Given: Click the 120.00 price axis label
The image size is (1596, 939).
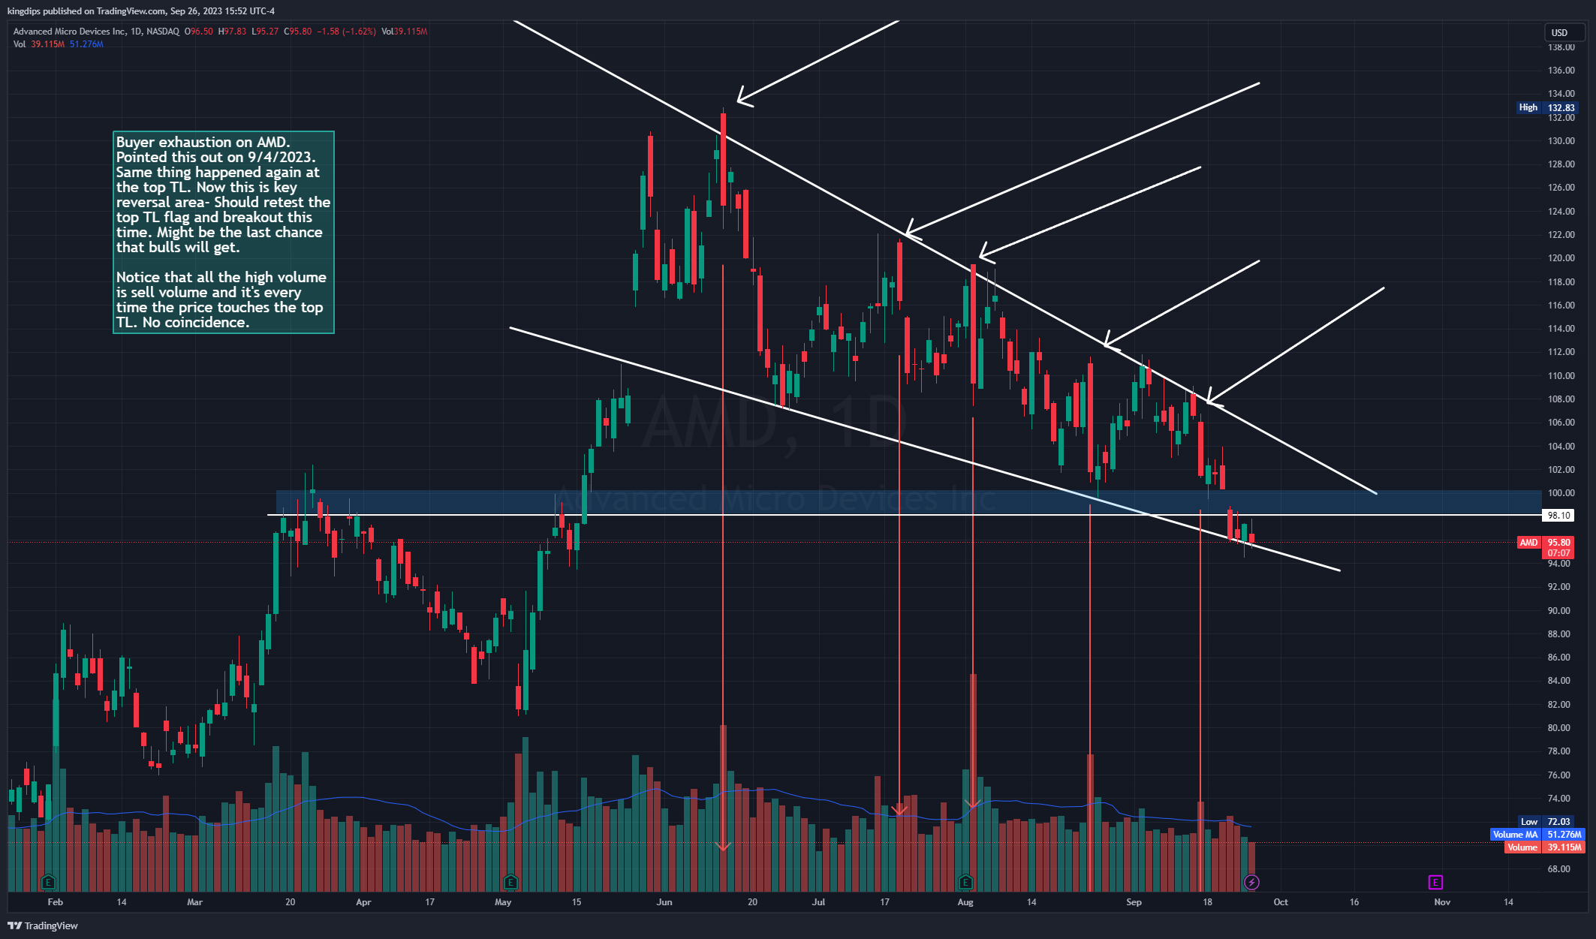Looking at the screenshot, I should (1561, 257).
